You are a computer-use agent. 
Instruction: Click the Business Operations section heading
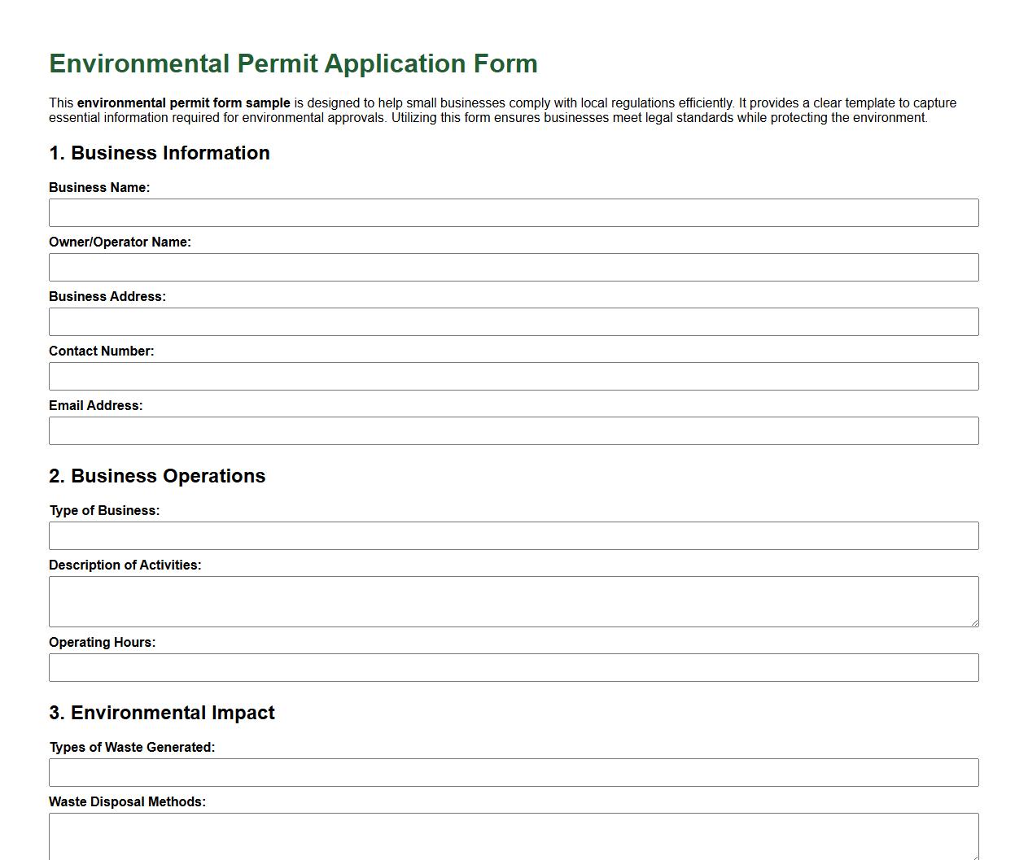pos(157,476)
